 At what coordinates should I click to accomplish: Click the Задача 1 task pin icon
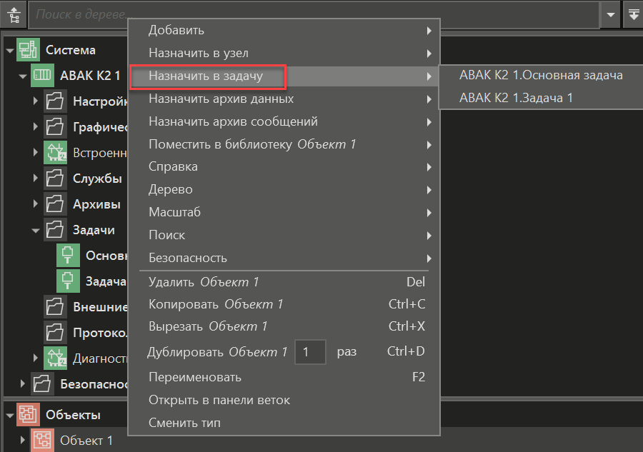(68, 281)
